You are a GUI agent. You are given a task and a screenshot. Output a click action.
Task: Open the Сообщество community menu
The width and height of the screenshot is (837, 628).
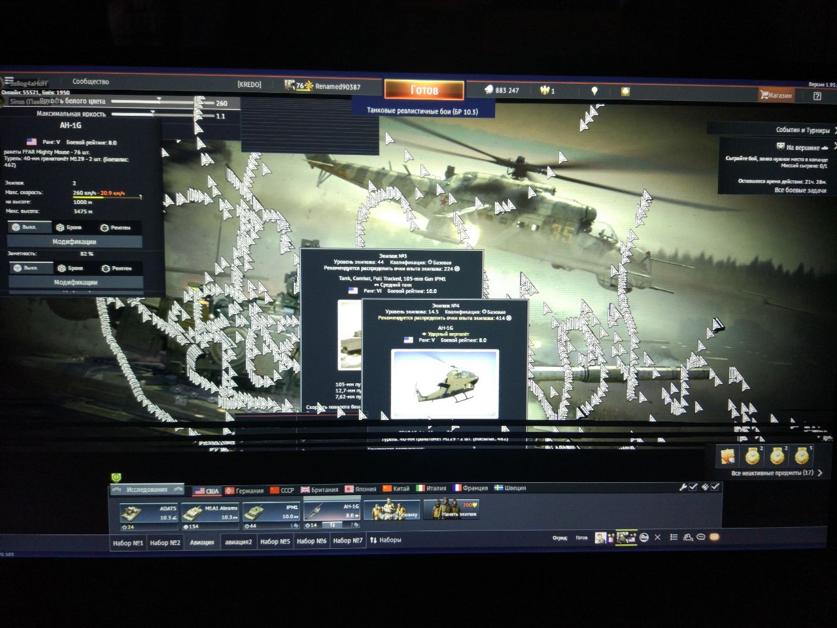[x=90, y=82]
